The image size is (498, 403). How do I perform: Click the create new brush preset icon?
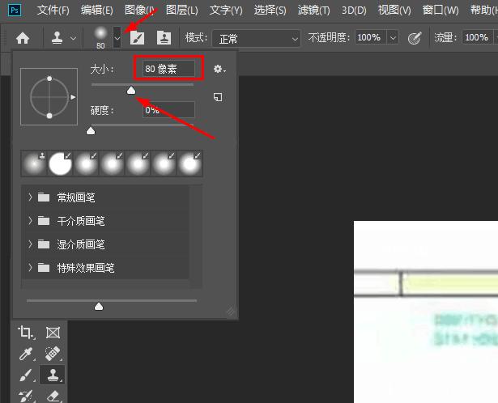[218, 97]
